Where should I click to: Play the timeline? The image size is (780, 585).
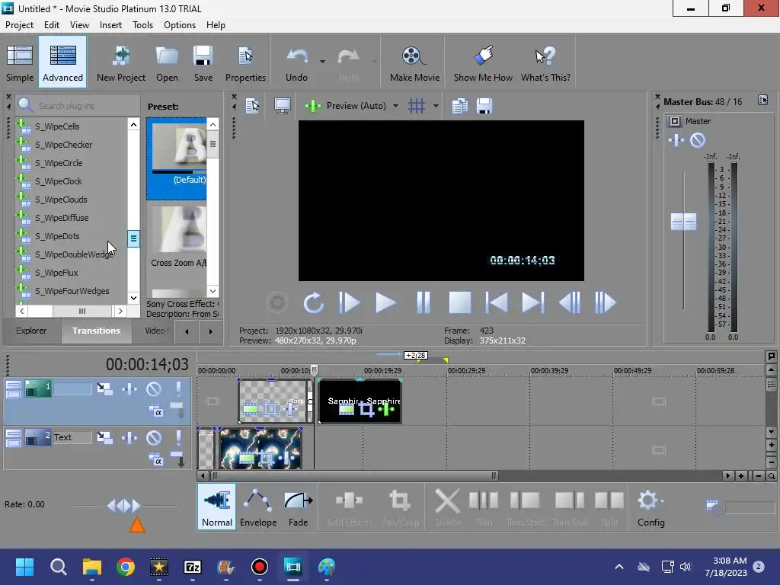coord(385,302)
